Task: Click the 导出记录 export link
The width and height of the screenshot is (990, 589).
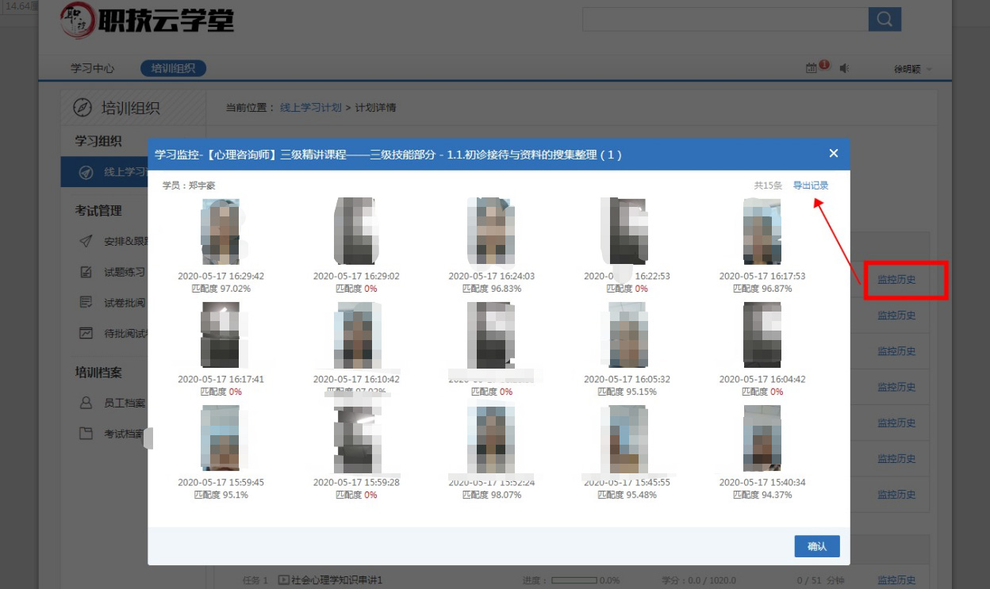Action: click(x=811, y=185)
